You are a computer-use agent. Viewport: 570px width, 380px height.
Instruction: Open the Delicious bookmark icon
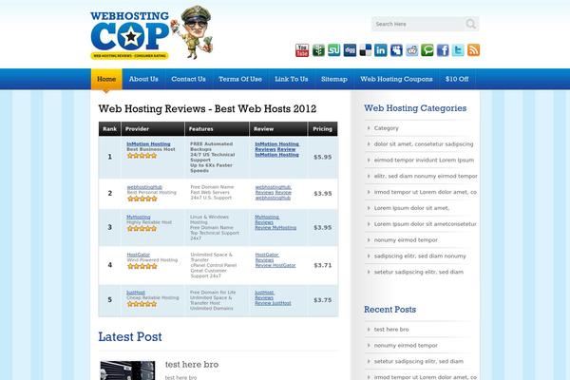(366, 50)
